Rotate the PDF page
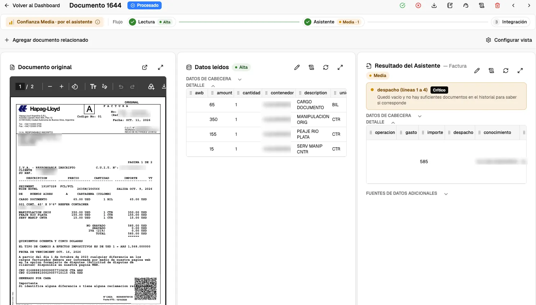The width and height of the screenshot is (536, 305). (75, 86)
